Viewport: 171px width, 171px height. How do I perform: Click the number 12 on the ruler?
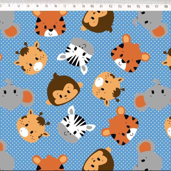pos(111,6)
